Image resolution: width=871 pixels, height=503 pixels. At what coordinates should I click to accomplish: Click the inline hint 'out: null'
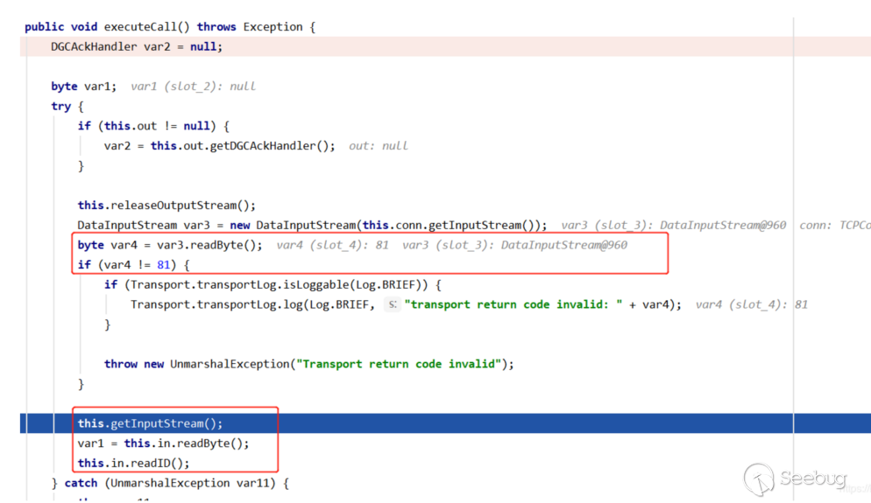[x=378, y=146]
